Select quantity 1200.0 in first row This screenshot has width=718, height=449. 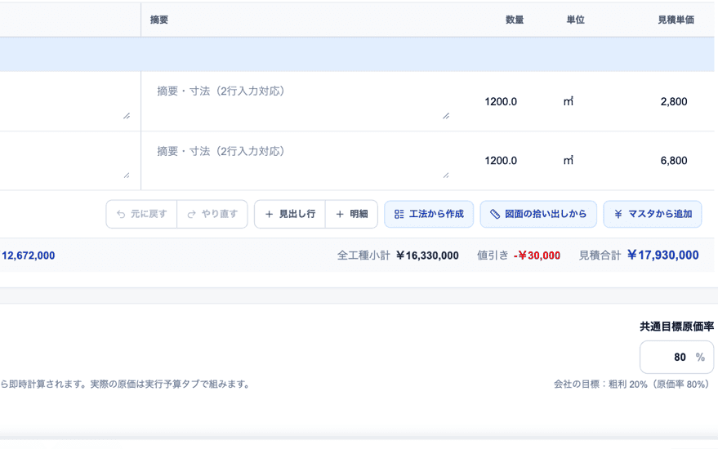tap(501, 101)
